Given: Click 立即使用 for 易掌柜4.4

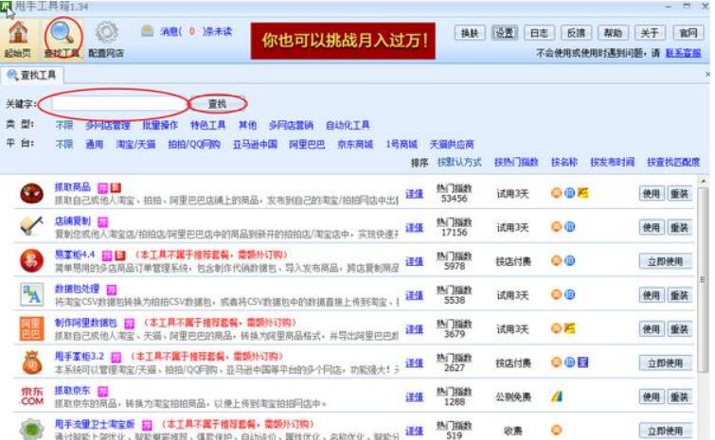Looking at the screenshot, I should click(665, 261).
